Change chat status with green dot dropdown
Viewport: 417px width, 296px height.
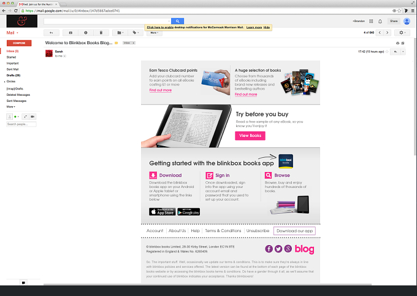[16, 117]
